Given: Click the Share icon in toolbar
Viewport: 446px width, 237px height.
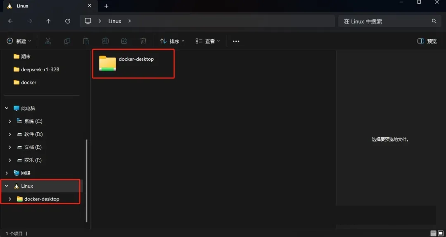Looking at the screenshot, I should click(124, 41).
